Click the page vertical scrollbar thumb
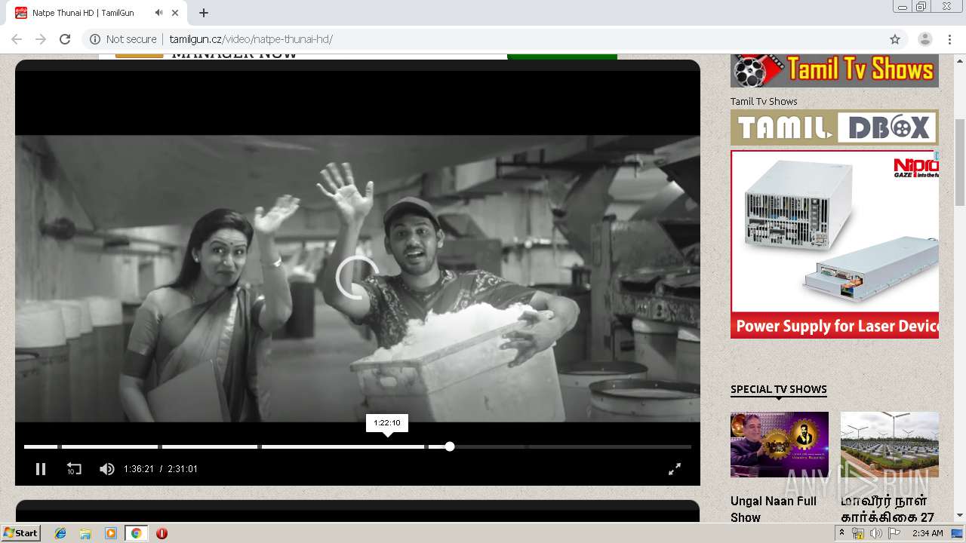This screenshot has height=543, width=966. click(x=960, y=162)
